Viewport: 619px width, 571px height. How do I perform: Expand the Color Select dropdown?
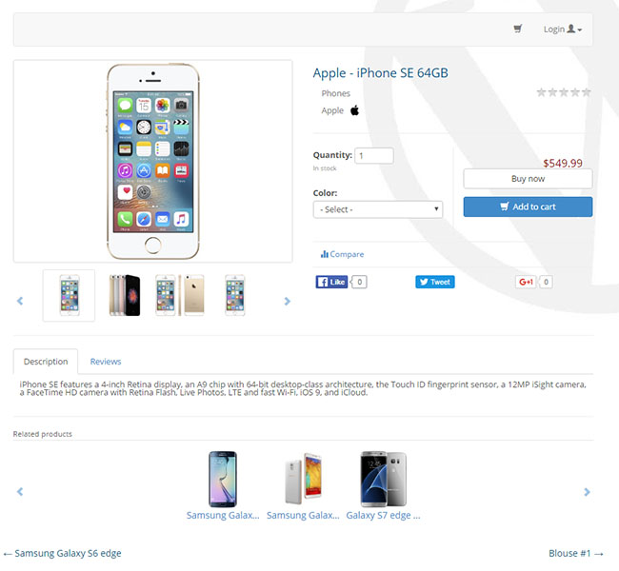378,209
